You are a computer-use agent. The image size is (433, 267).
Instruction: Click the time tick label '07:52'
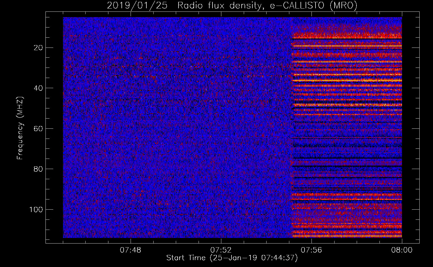tap(221, 250)
